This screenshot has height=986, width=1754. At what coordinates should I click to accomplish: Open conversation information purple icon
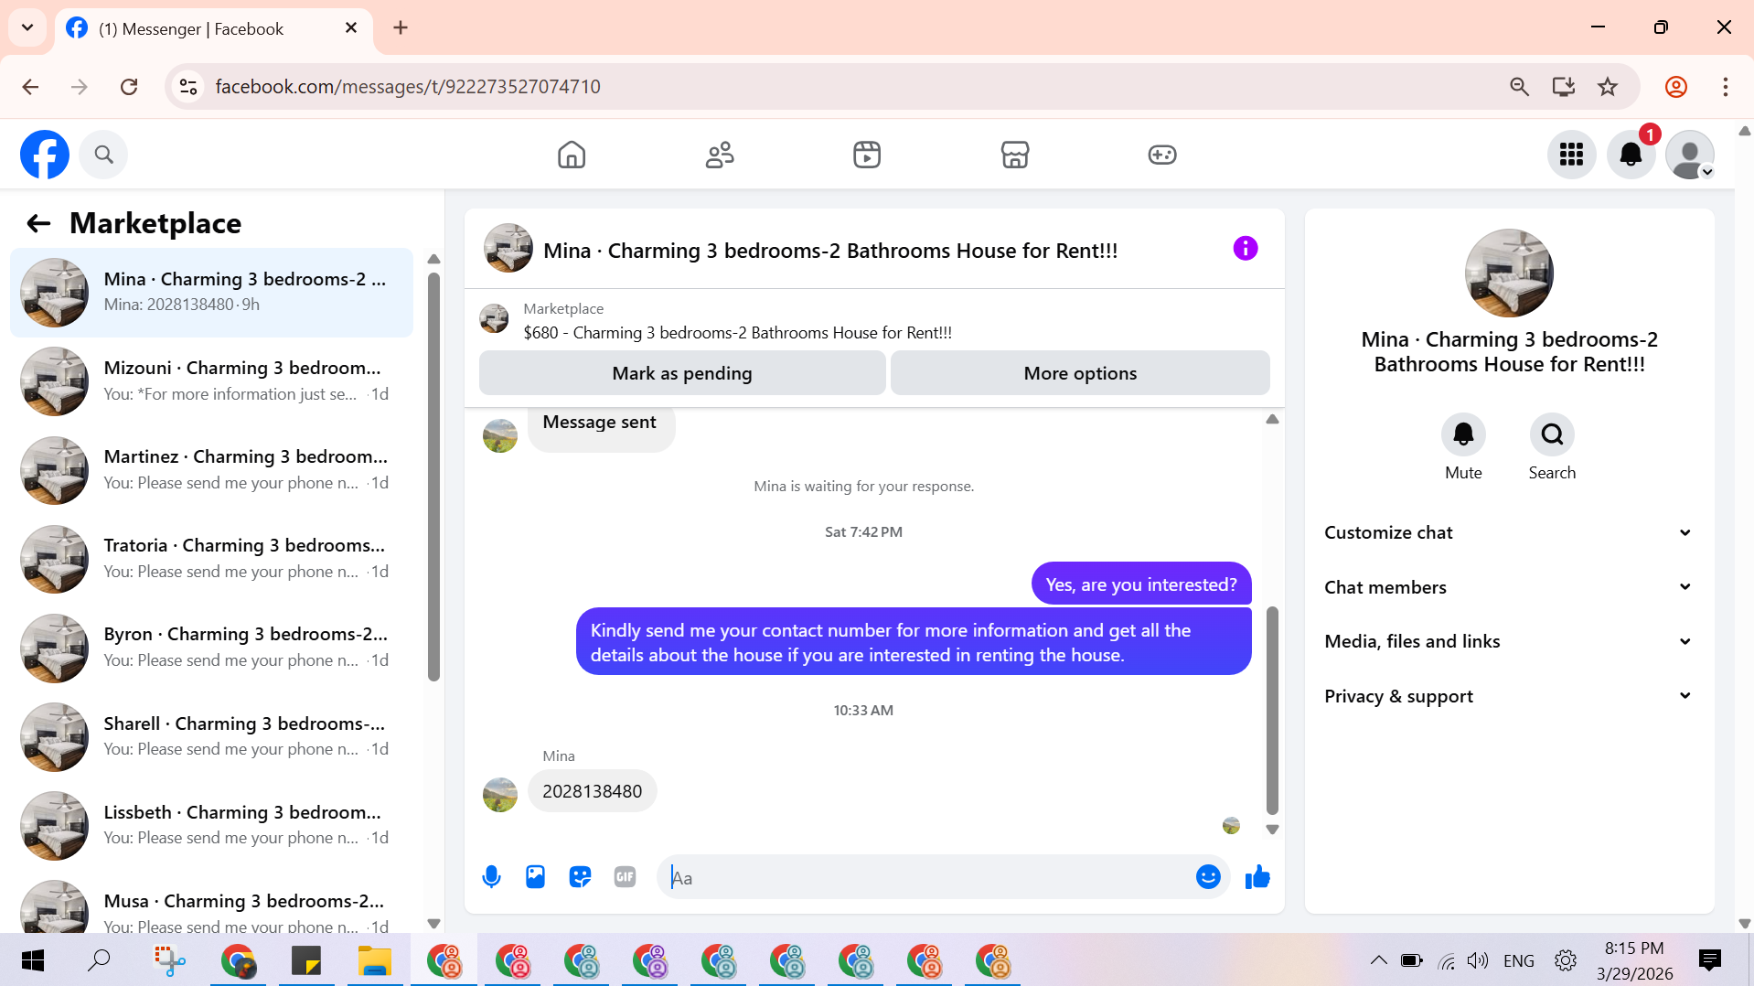[x=1246, y=248]
